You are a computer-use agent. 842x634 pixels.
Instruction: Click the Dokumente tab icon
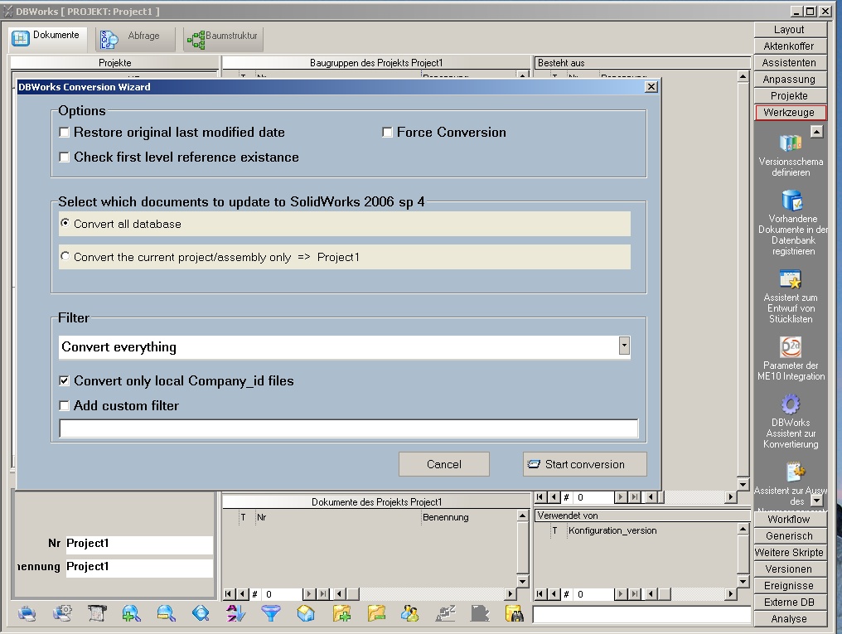click(21, 38)
